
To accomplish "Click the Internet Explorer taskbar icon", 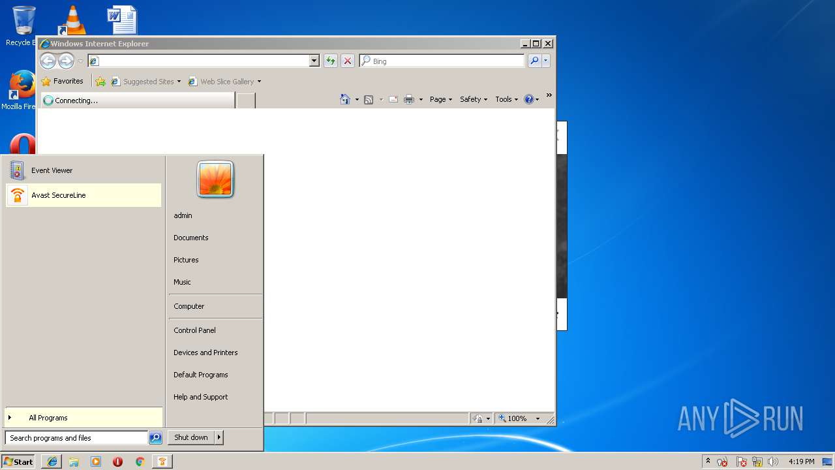I will click(52, 462).
